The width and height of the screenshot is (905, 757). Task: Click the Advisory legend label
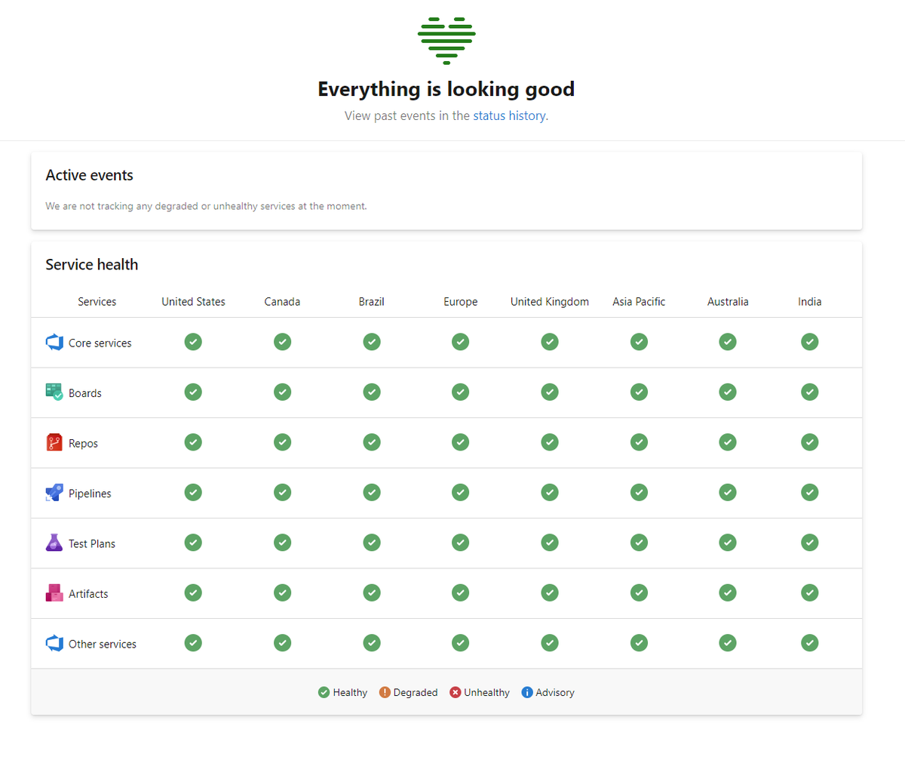[x=555, y=693]
